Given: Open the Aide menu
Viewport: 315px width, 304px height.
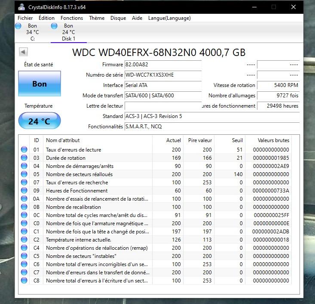Looking at the screenshot, I should [x=137, y=18].
